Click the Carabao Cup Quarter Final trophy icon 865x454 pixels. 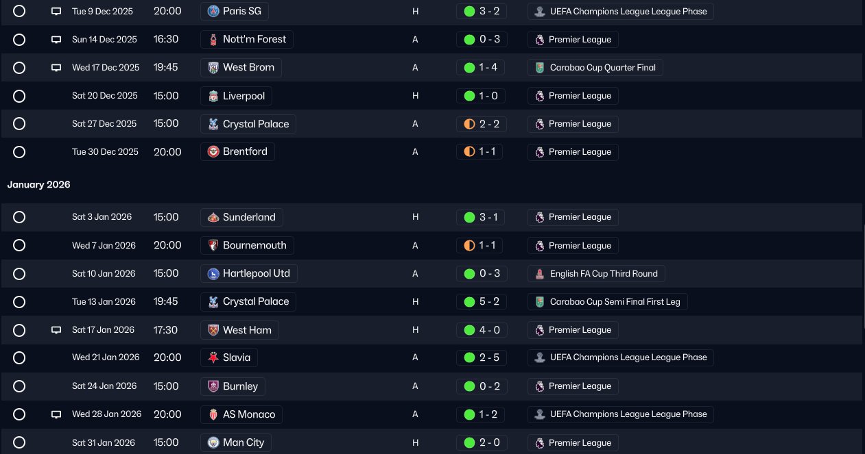tap(540, 68)
